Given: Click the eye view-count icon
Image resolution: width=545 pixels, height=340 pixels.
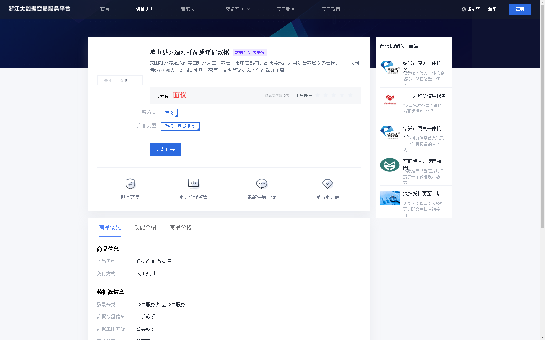Looking at the screenshot, I should click(x=106, y=80).
